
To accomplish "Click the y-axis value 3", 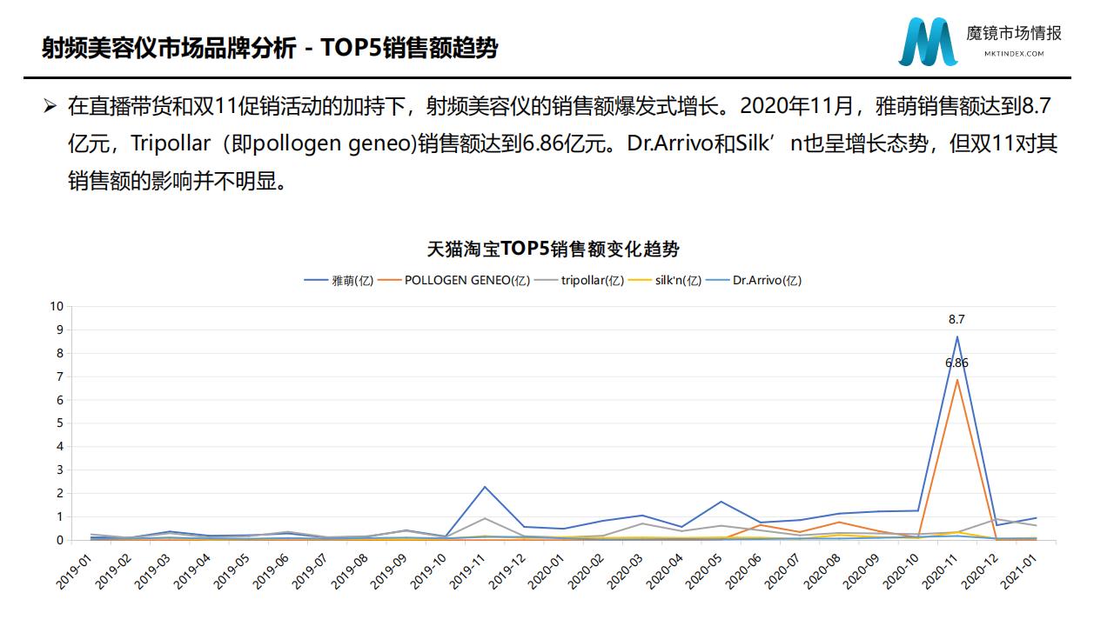I will tap(61, 469).
